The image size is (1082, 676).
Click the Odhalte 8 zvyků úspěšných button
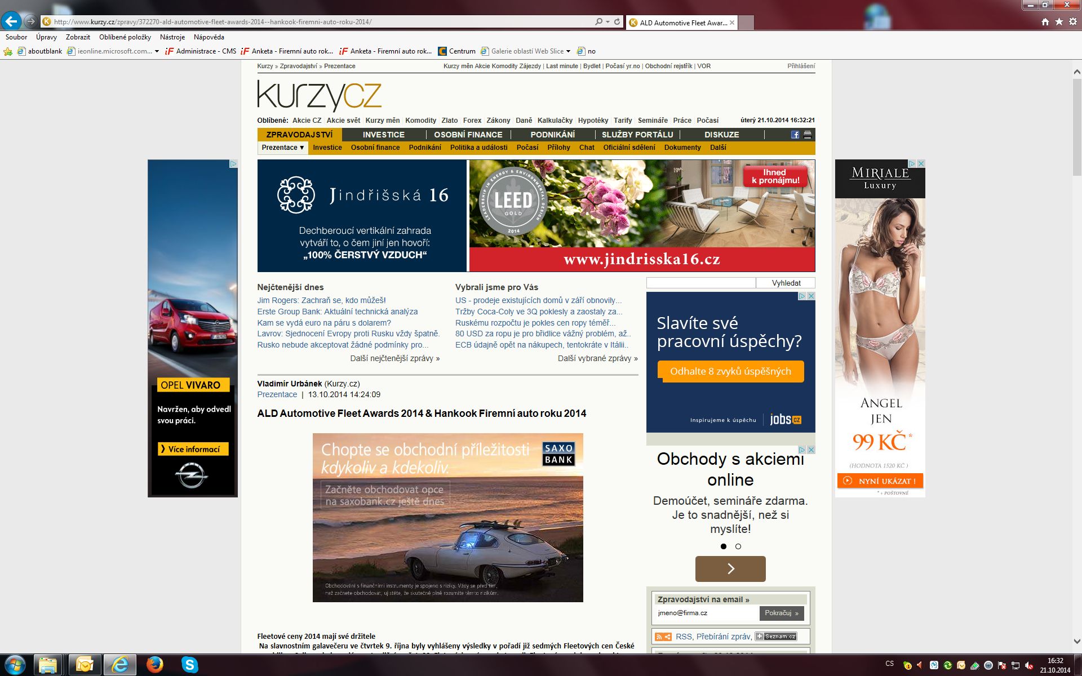click(730, 371)
